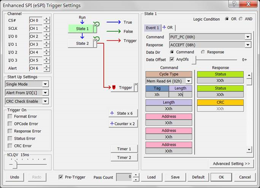This screenshot has width=260, height=188.
Task: Select the State 2 block
Action: [81, 43]
